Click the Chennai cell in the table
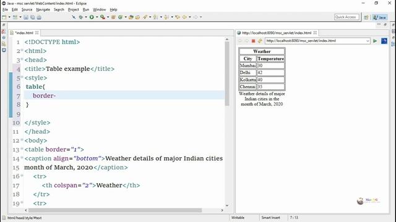The image size is (396, 222). pyautogui.click(x=247, y=86)
